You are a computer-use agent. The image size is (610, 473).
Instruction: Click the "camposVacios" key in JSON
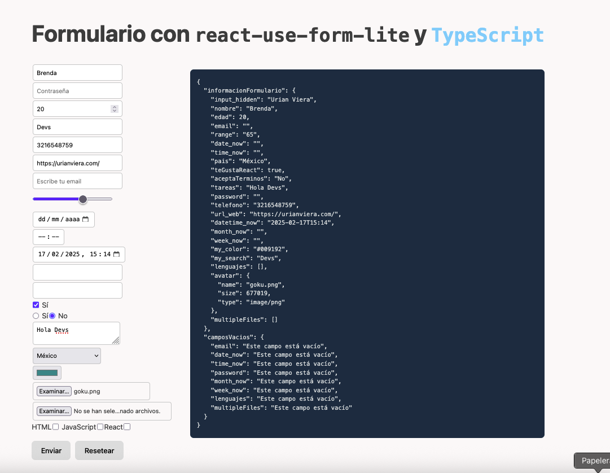click(x=229, y=337)
